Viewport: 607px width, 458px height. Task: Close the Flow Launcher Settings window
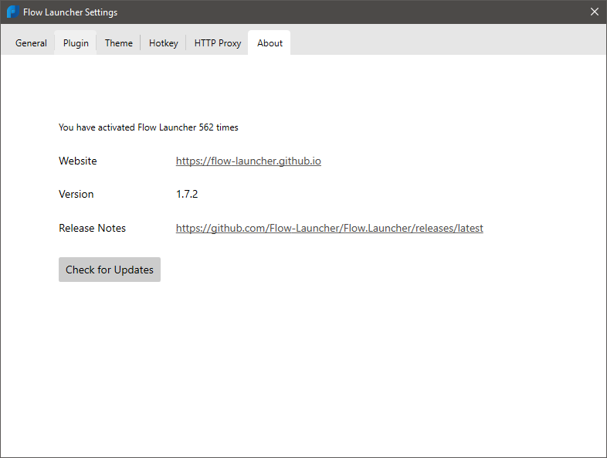pos(594,12)
